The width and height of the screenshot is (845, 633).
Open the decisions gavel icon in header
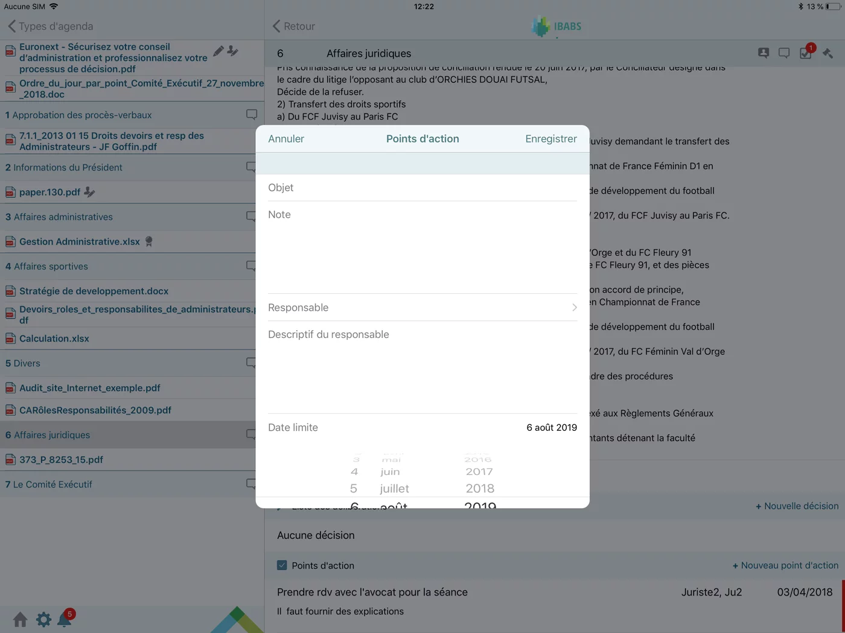pos(828,53)
